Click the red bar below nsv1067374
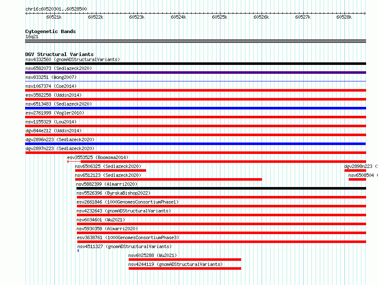Viewport: 378px width, 285px height. (195, 90)
